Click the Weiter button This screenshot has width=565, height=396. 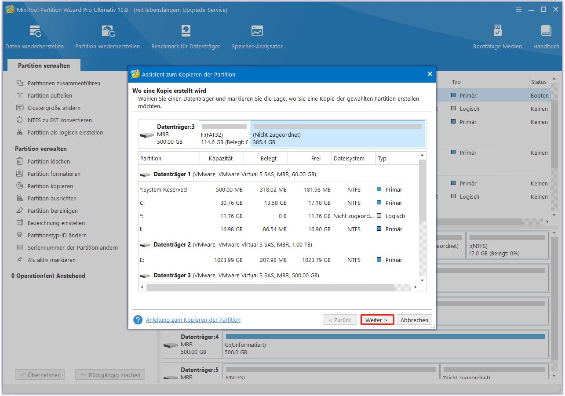377,320
